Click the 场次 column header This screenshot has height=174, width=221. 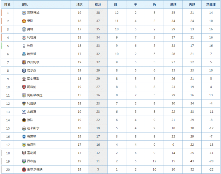(79, 5)
